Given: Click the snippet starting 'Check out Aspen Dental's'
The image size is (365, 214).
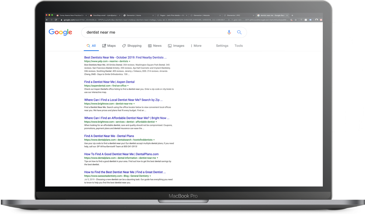Looking at the screenshot, I should 129,91.
